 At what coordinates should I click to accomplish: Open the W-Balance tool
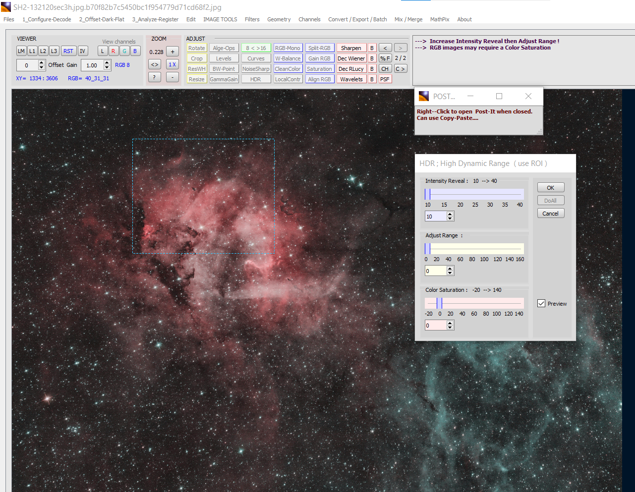coord(288,58)
